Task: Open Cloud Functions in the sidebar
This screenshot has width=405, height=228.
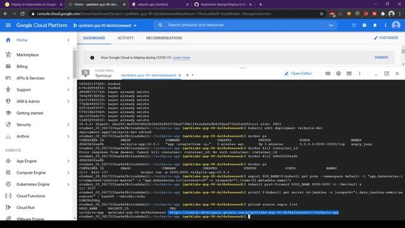Action: tap(31, 196)
